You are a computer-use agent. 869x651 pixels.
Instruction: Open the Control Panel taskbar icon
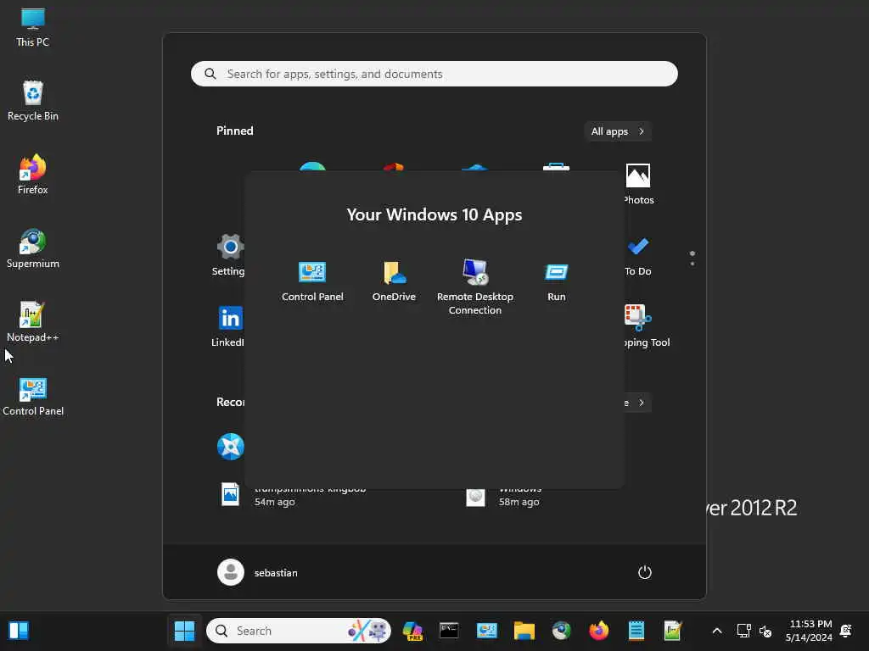[x=486, y=631]
